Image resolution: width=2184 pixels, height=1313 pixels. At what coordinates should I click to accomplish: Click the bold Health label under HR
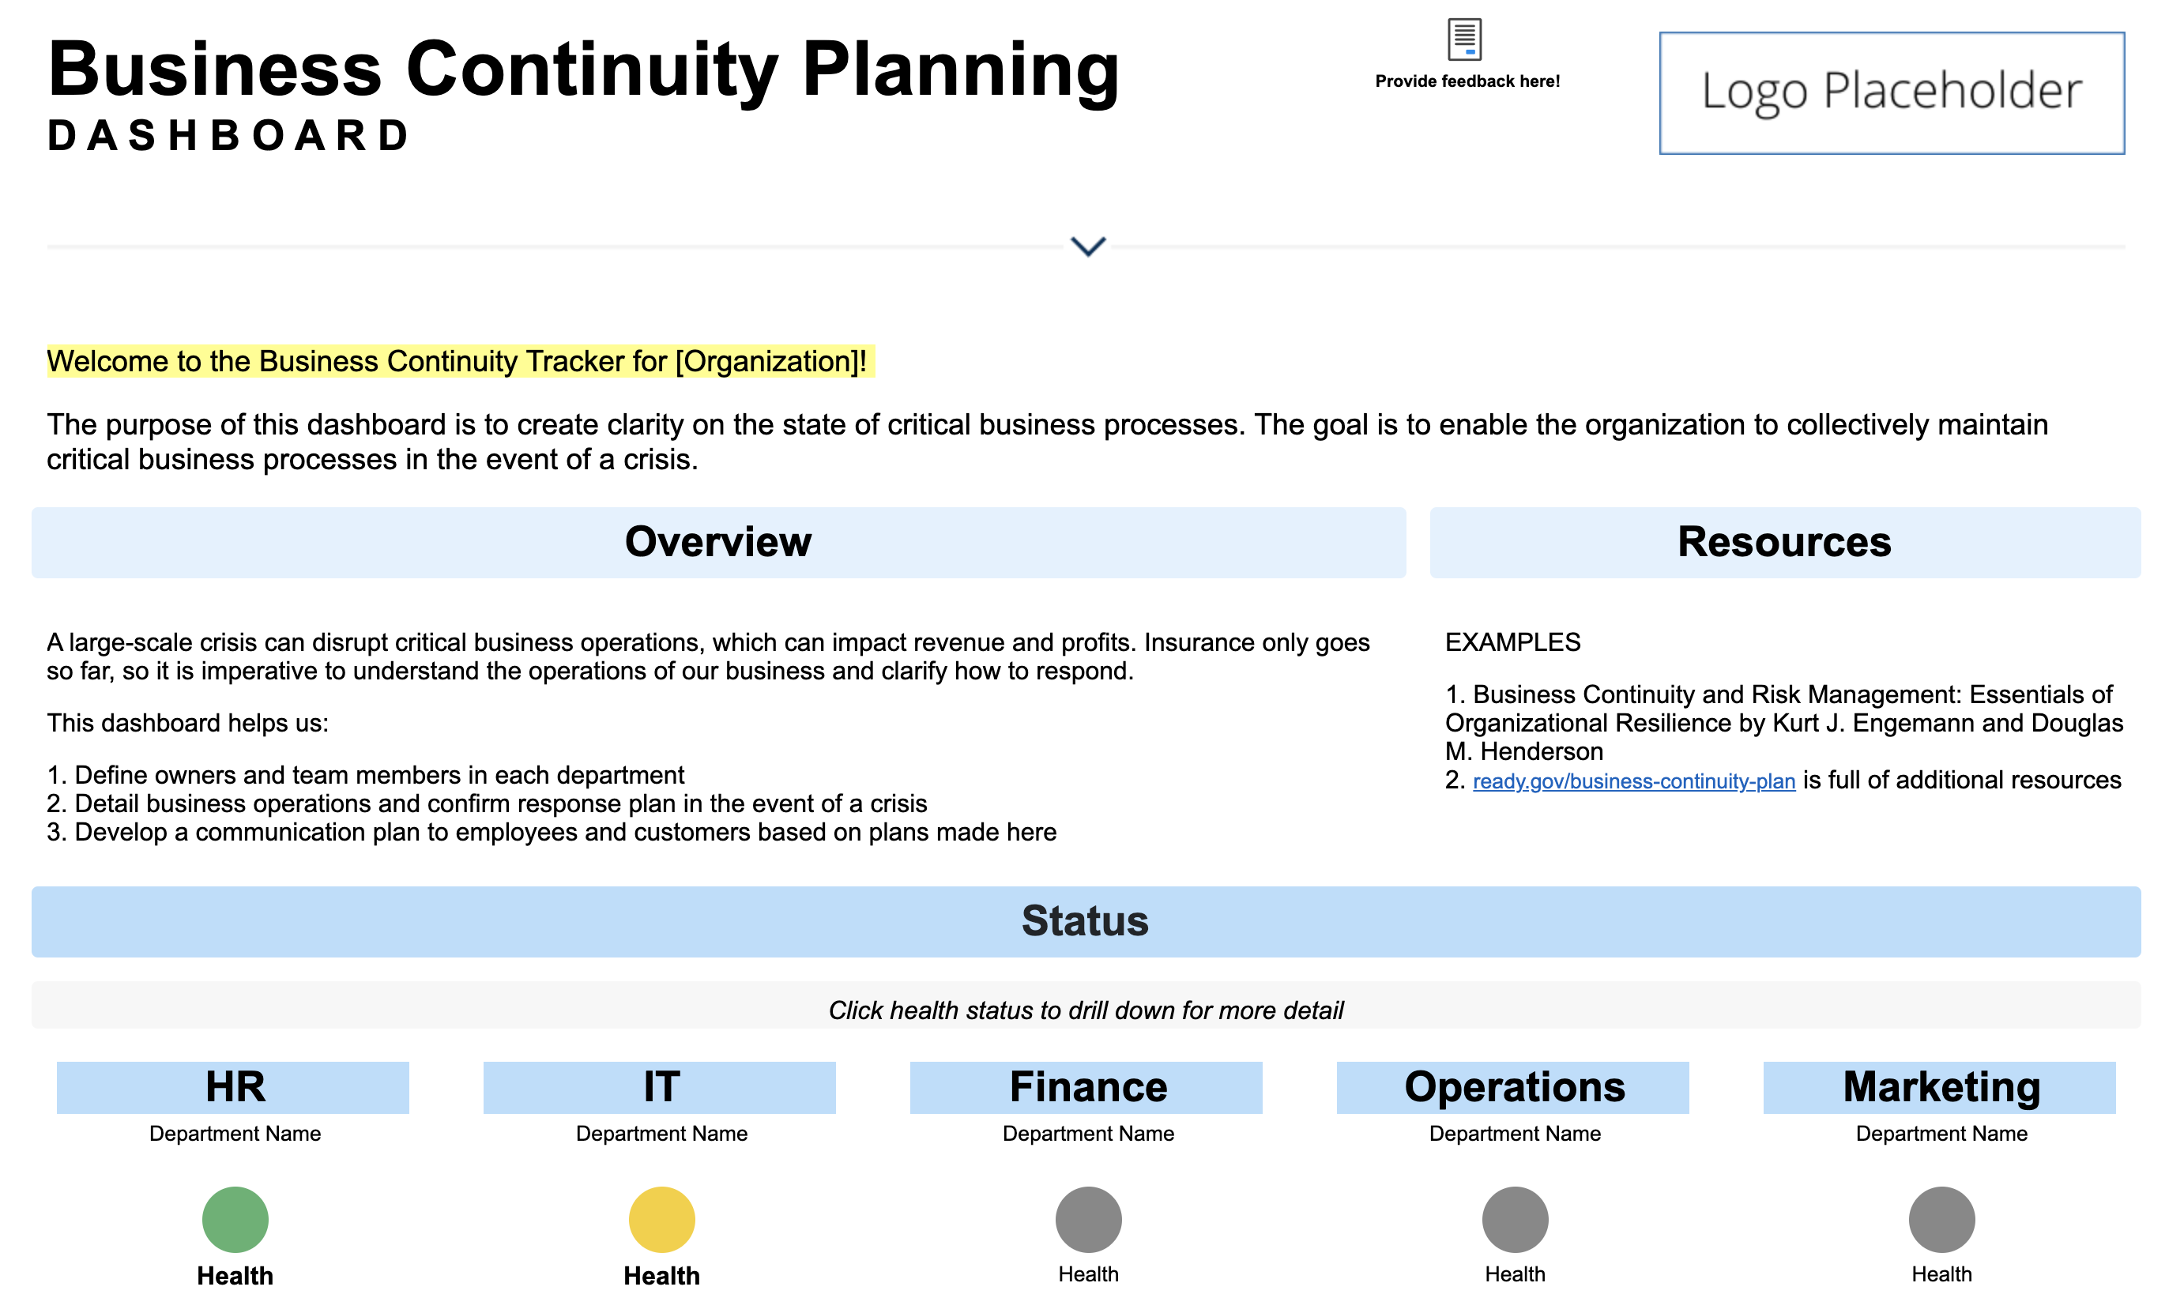pyautogui.click(x=235, y=1276)
